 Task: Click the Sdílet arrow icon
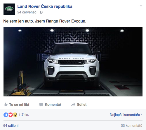tap(73, 105)
